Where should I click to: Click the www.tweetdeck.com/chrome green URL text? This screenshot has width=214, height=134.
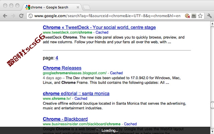point(68,32)
